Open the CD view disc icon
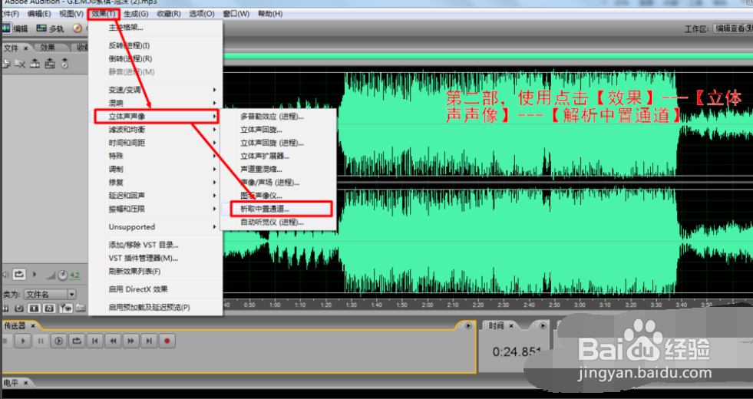This screenshot has width=753, height=399. click(x=78, y=28)
